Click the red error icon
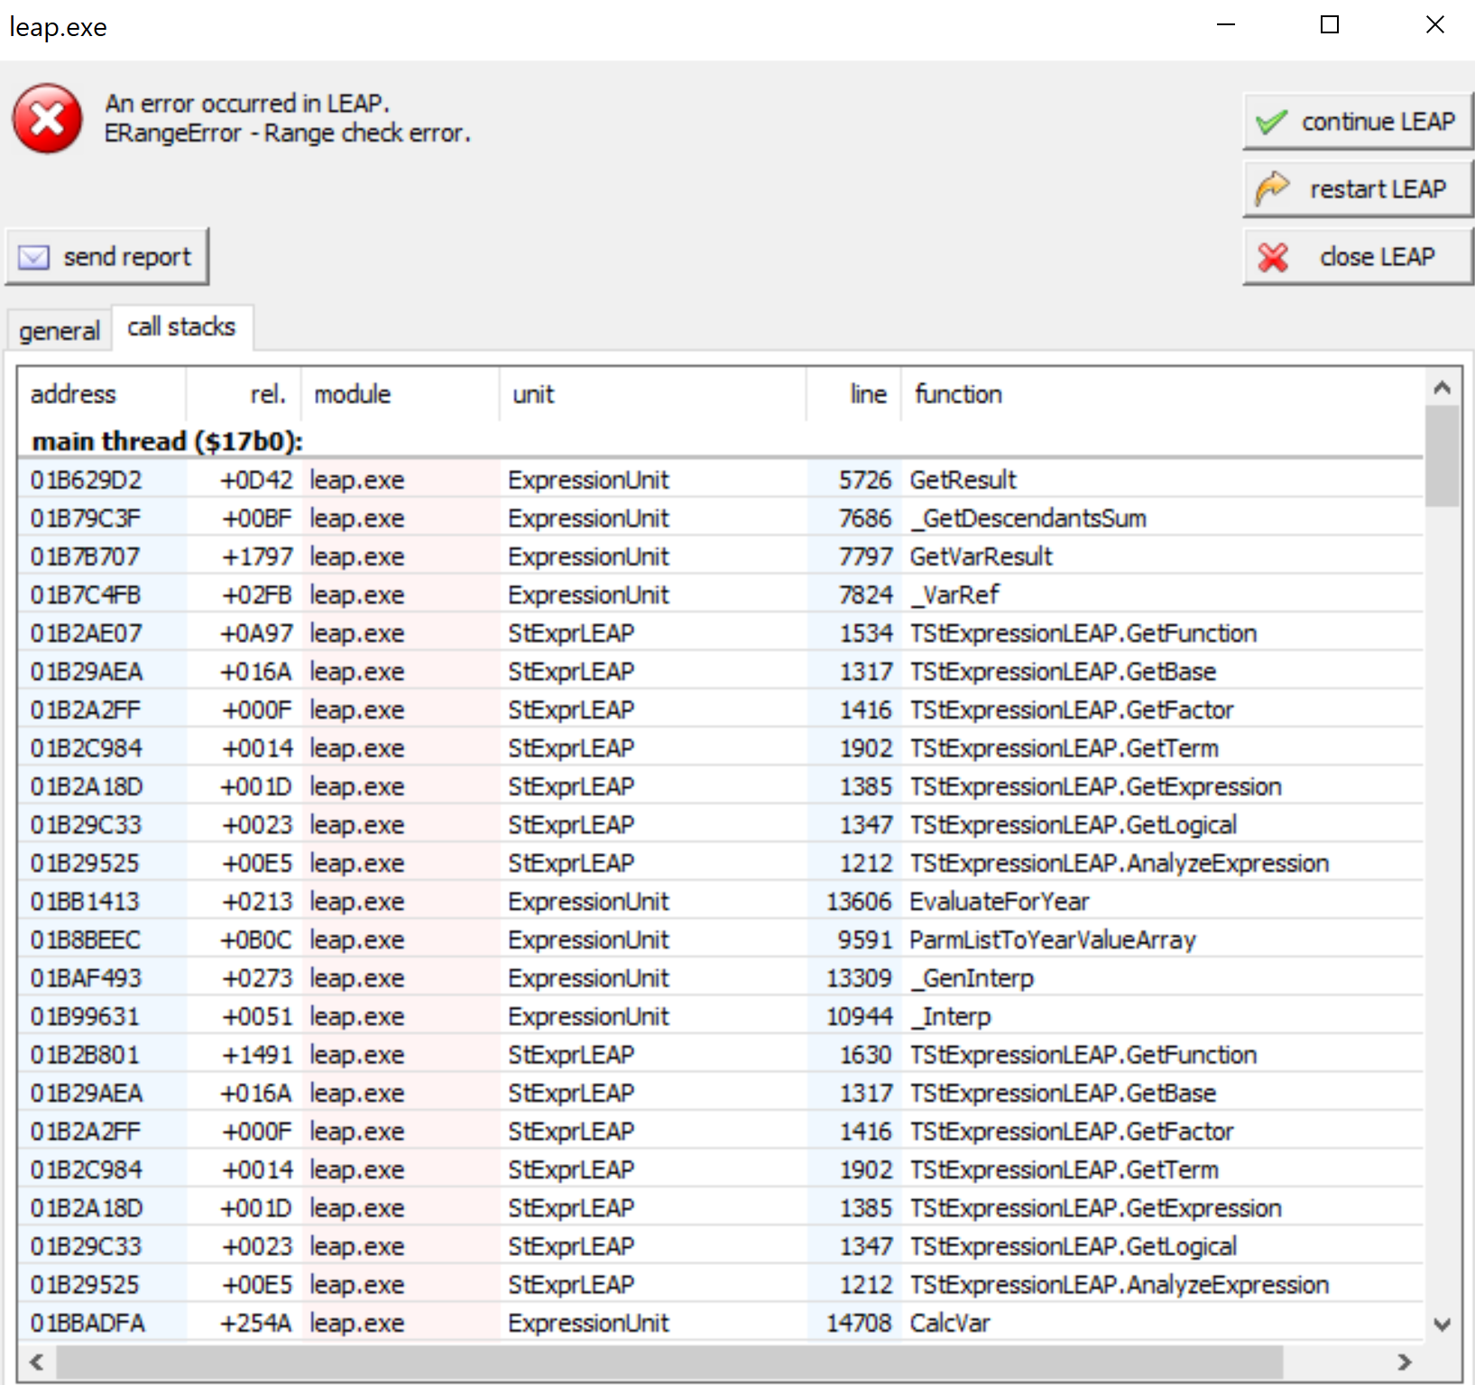Image resolution: width=1475 pixels, height=1385 pixels. pyautogui.click(x=47, y=119)
